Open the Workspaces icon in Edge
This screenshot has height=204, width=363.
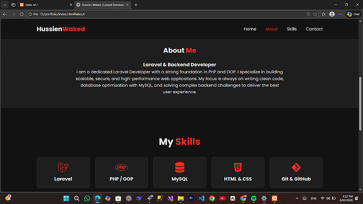pyautogui.click(x=13, y=5)
